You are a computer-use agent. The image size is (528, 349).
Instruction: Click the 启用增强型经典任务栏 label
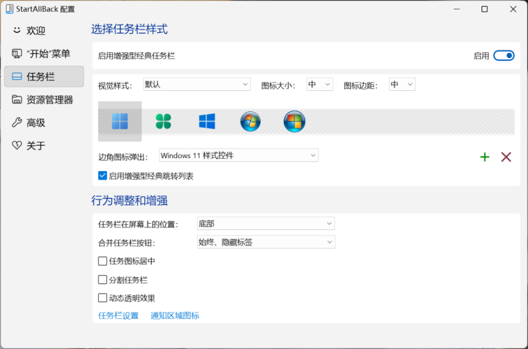(x=136, y=56)
